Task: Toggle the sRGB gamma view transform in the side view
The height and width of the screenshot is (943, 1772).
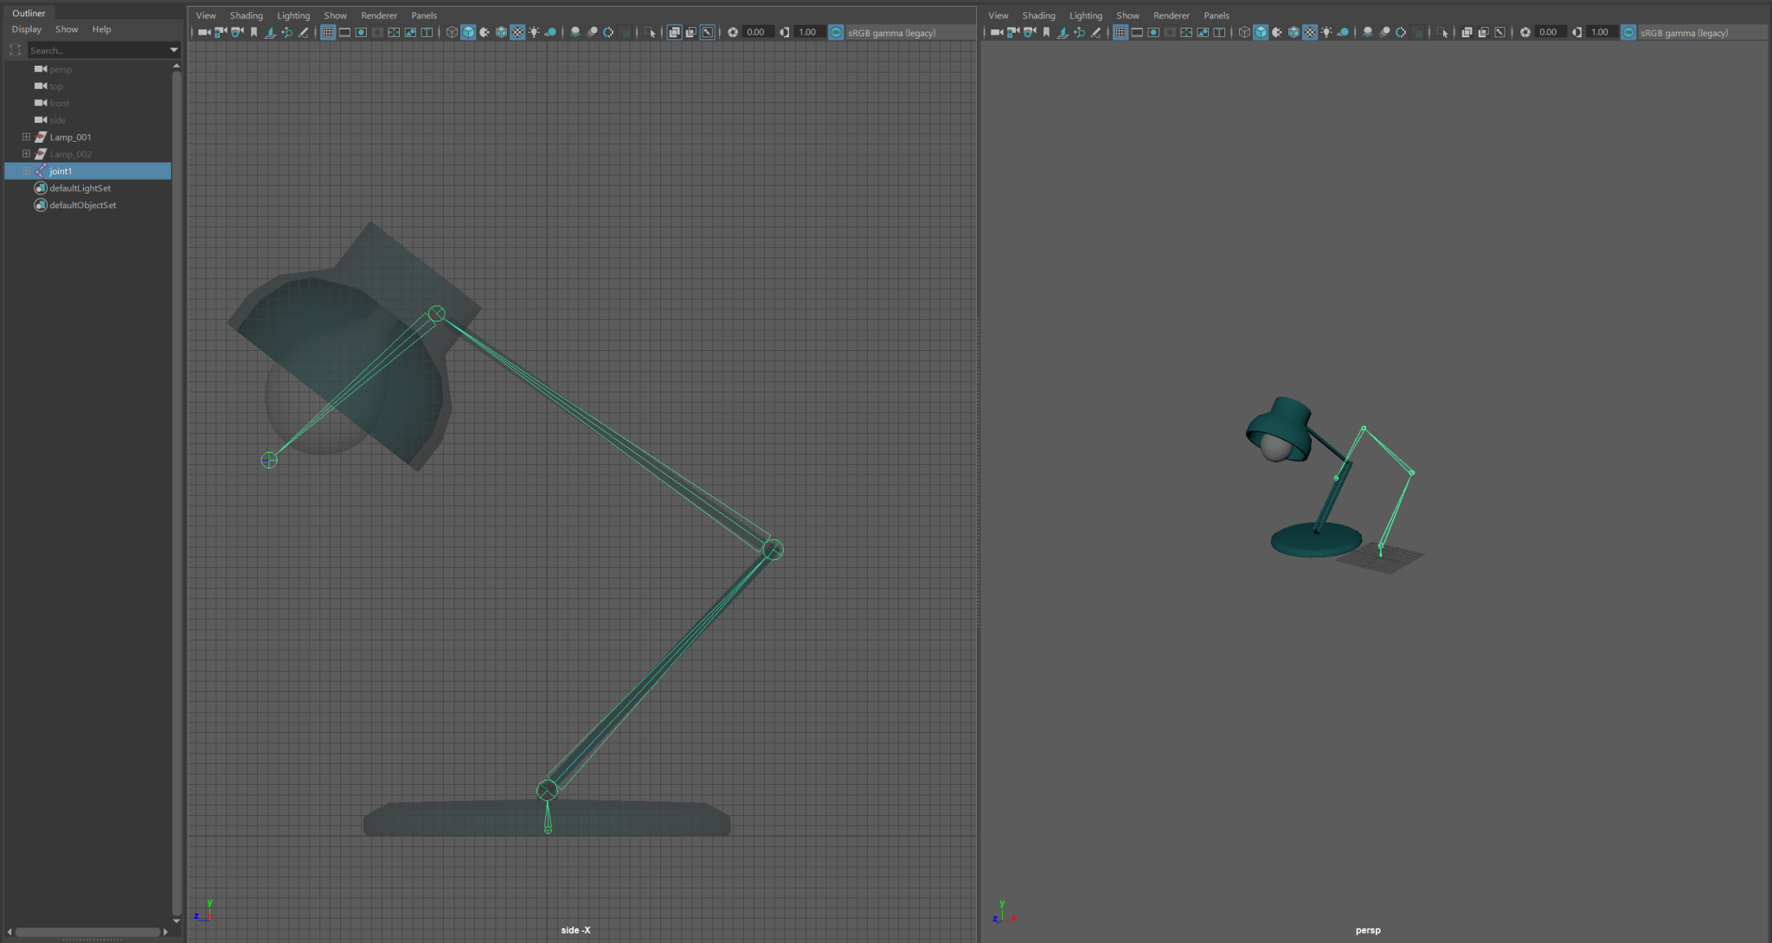Action: [836, 32]
